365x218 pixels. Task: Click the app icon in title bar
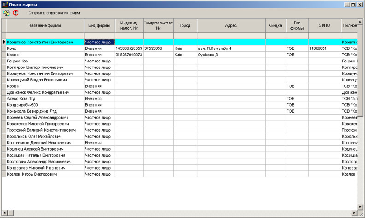click(x=5, y=4)
